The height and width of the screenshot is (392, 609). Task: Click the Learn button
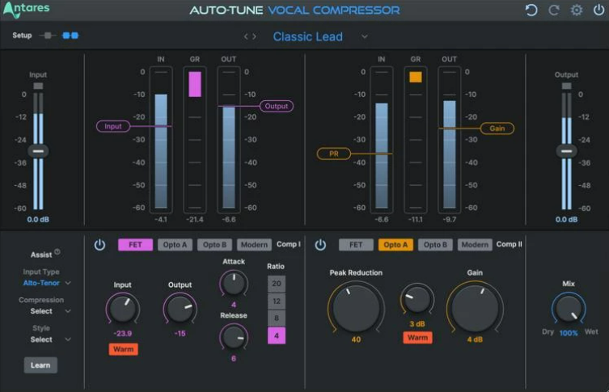40,365
